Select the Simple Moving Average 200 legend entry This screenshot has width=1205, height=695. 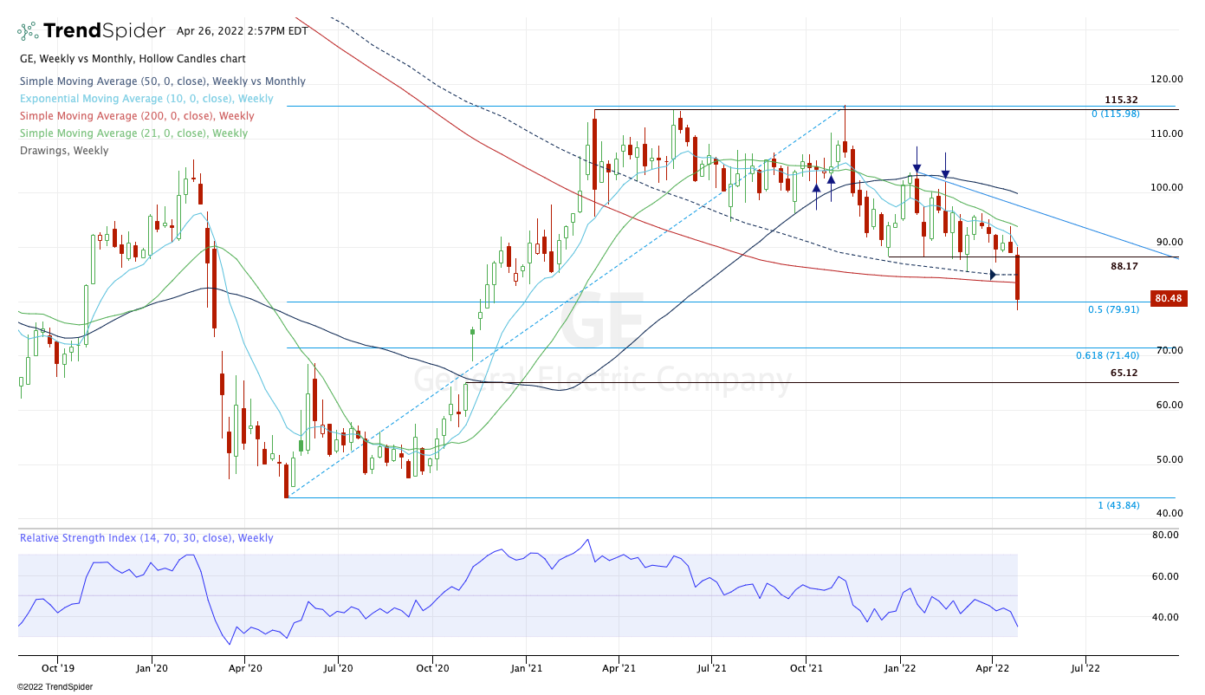tap(137, 116)
